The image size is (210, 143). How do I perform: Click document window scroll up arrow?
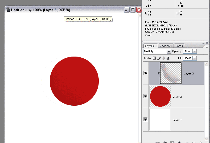[140, 16]
